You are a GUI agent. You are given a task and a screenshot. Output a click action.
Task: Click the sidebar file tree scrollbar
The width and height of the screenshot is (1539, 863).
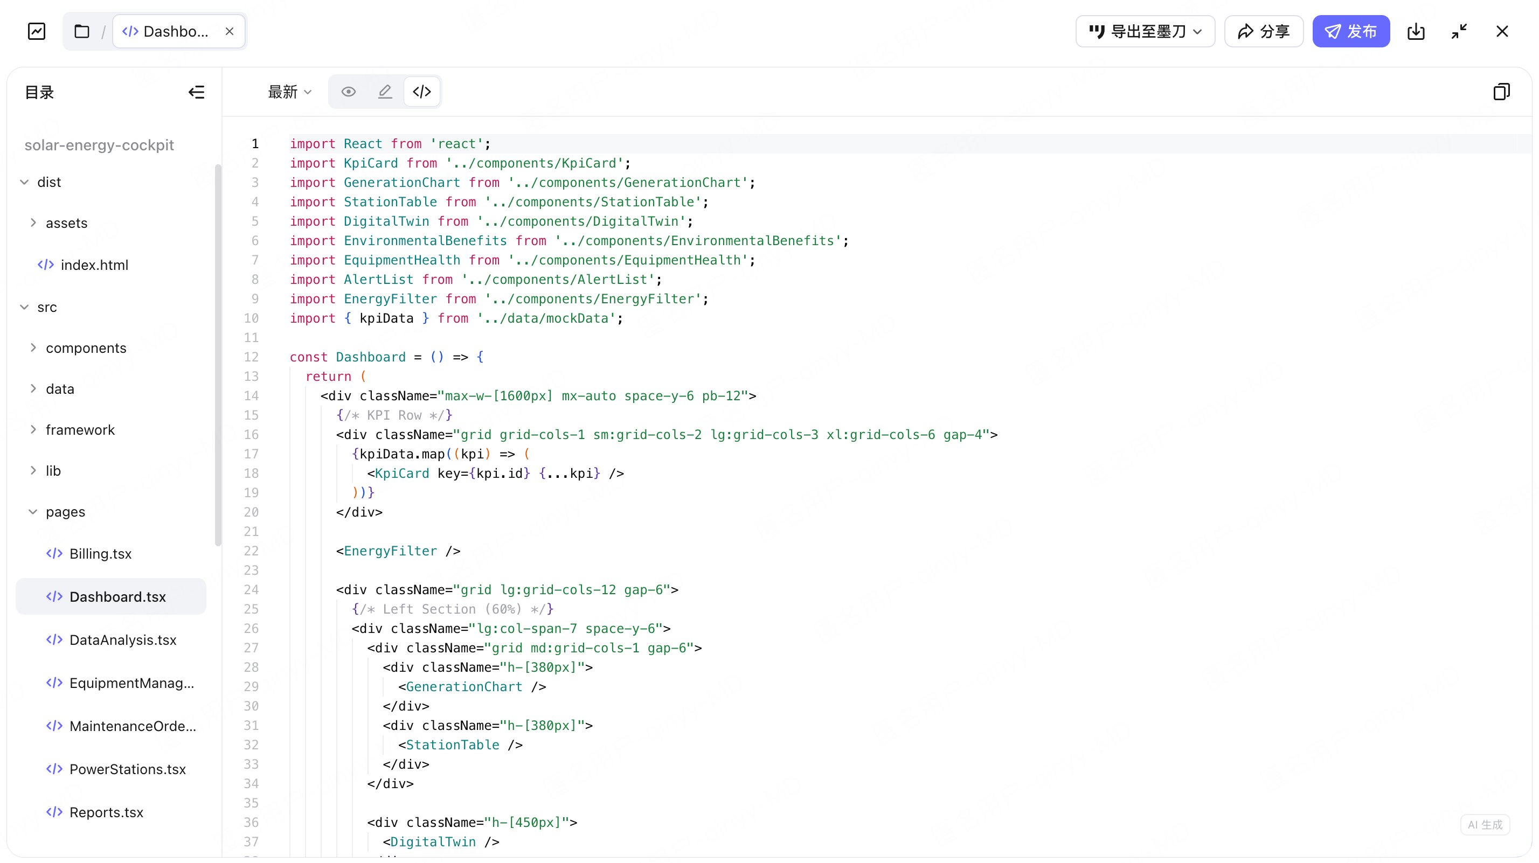click(218, 356)
